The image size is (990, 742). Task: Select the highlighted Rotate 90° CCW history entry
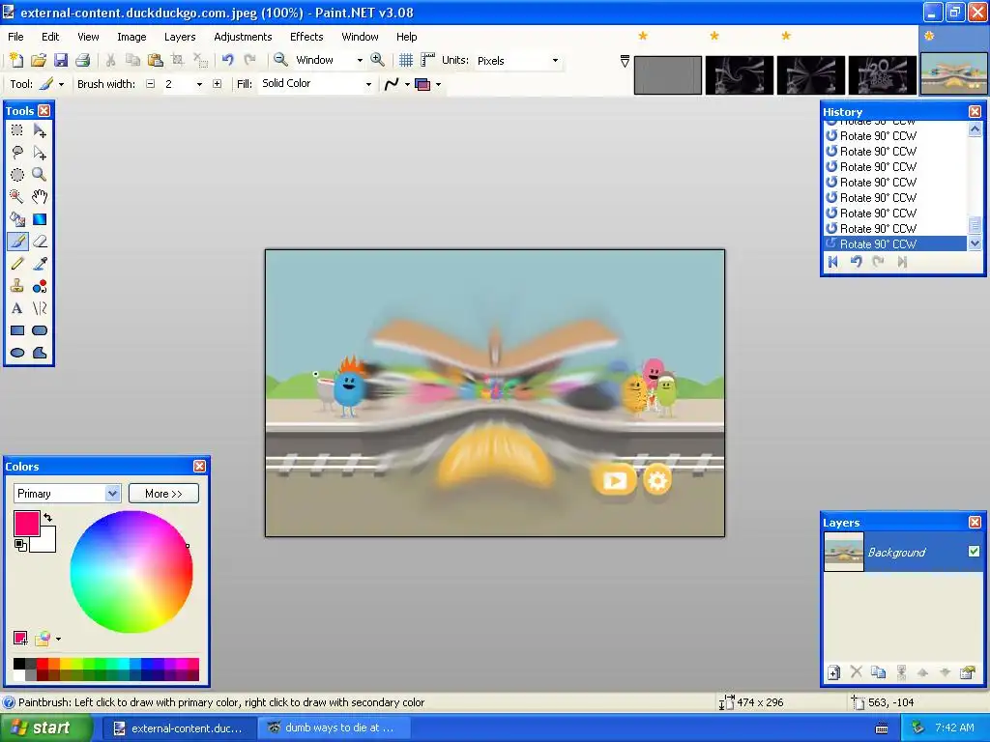tap(895, 243)
